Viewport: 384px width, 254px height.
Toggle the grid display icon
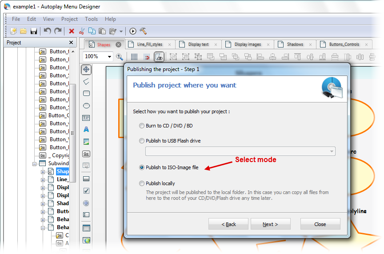(x=134, y=57)
